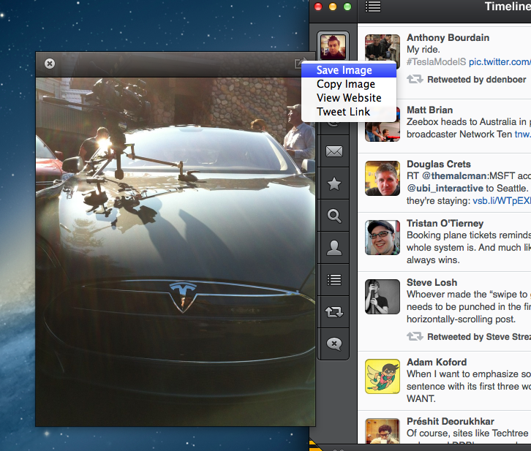Open @themalcman mention
Screen dimensions: 531x451
pyautogui.click(x=453, y=176)
